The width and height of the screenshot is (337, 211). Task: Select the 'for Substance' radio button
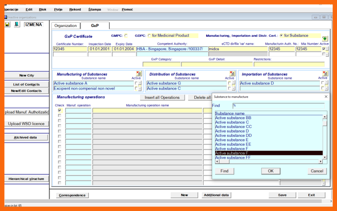pyautogui.click(x=281, y=36)
